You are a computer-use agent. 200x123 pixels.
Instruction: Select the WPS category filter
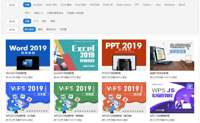(27, 13)
